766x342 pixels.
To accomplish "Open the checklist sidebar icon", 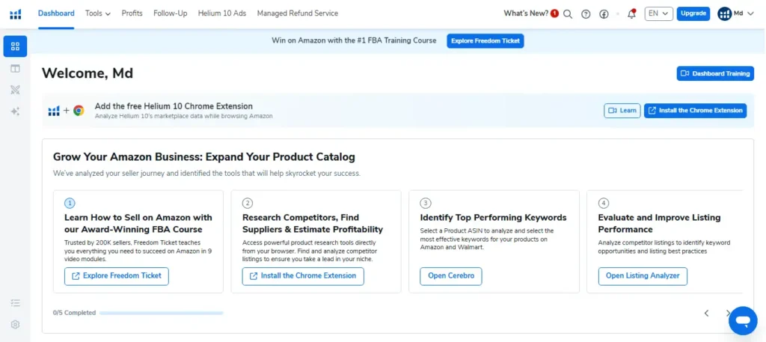I will click(x=15, y=303).
